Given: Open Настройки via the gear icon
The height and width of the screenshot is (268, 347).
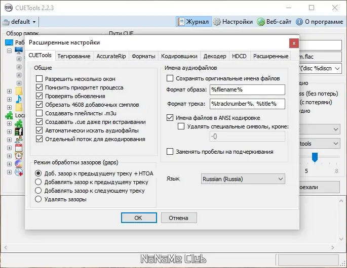Looking at the screenshot, I should point(217,22).
